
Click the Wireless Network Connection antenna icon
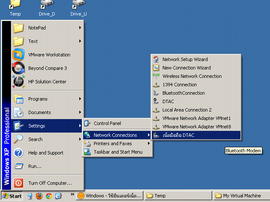(156, 76)
